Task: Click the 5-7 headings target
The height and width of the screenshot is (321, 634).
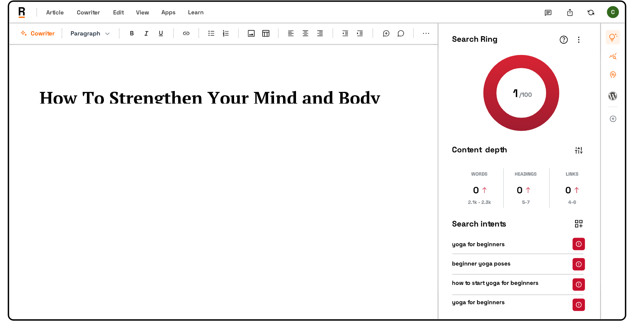Action: coord(526,202)
